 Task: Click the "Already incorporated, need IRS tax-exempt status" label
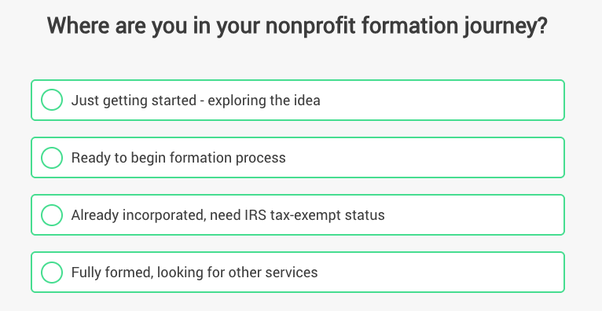(228, 215)
